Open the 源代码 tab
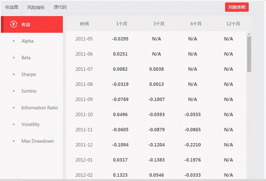Viewport: 266px width, 181px height. coord(60,7)
